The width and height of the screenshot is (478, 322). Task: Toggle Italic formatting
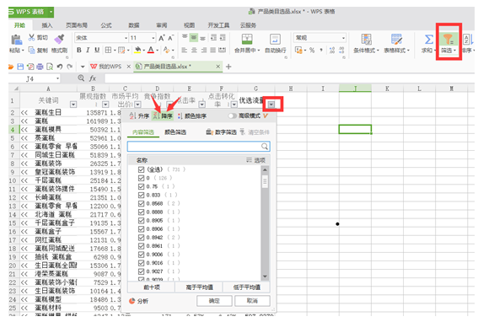point(88,50)
